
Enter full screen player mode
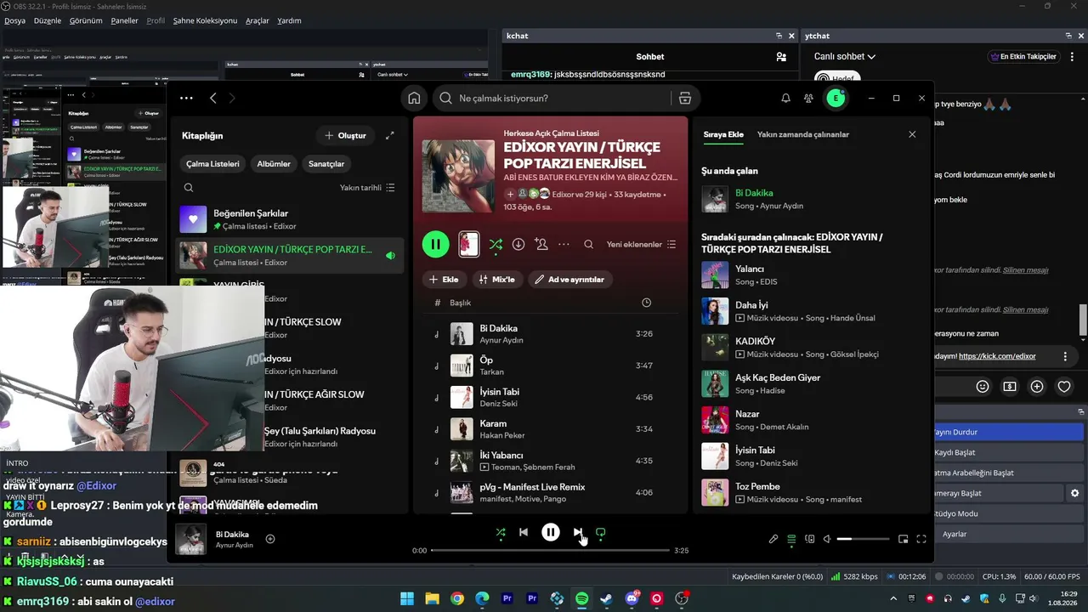pyautogui.click(x=921, y=539)
